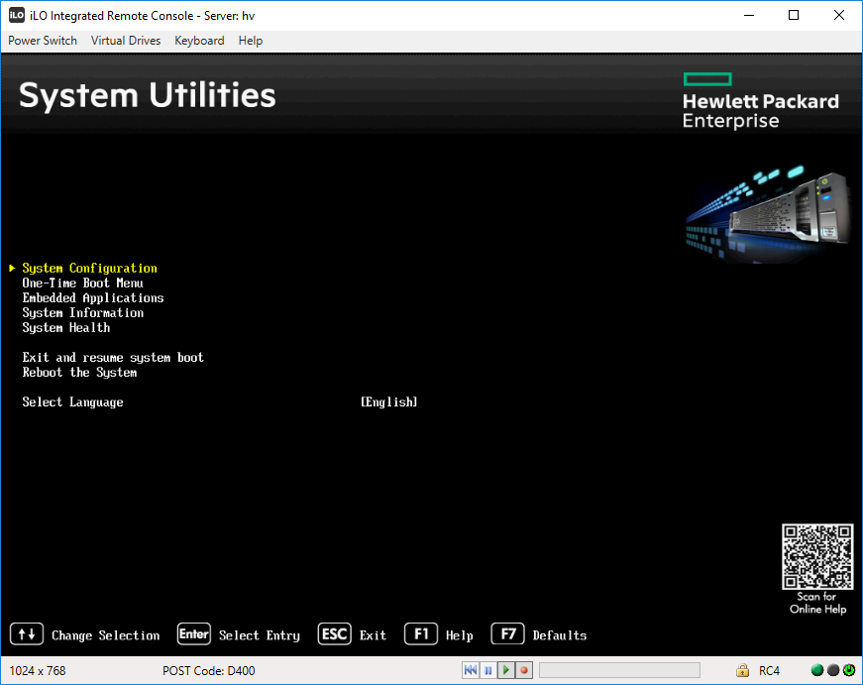The image size is (863, 685).
Task: Open the Virtual Drives menu
Action: (125, 41)
